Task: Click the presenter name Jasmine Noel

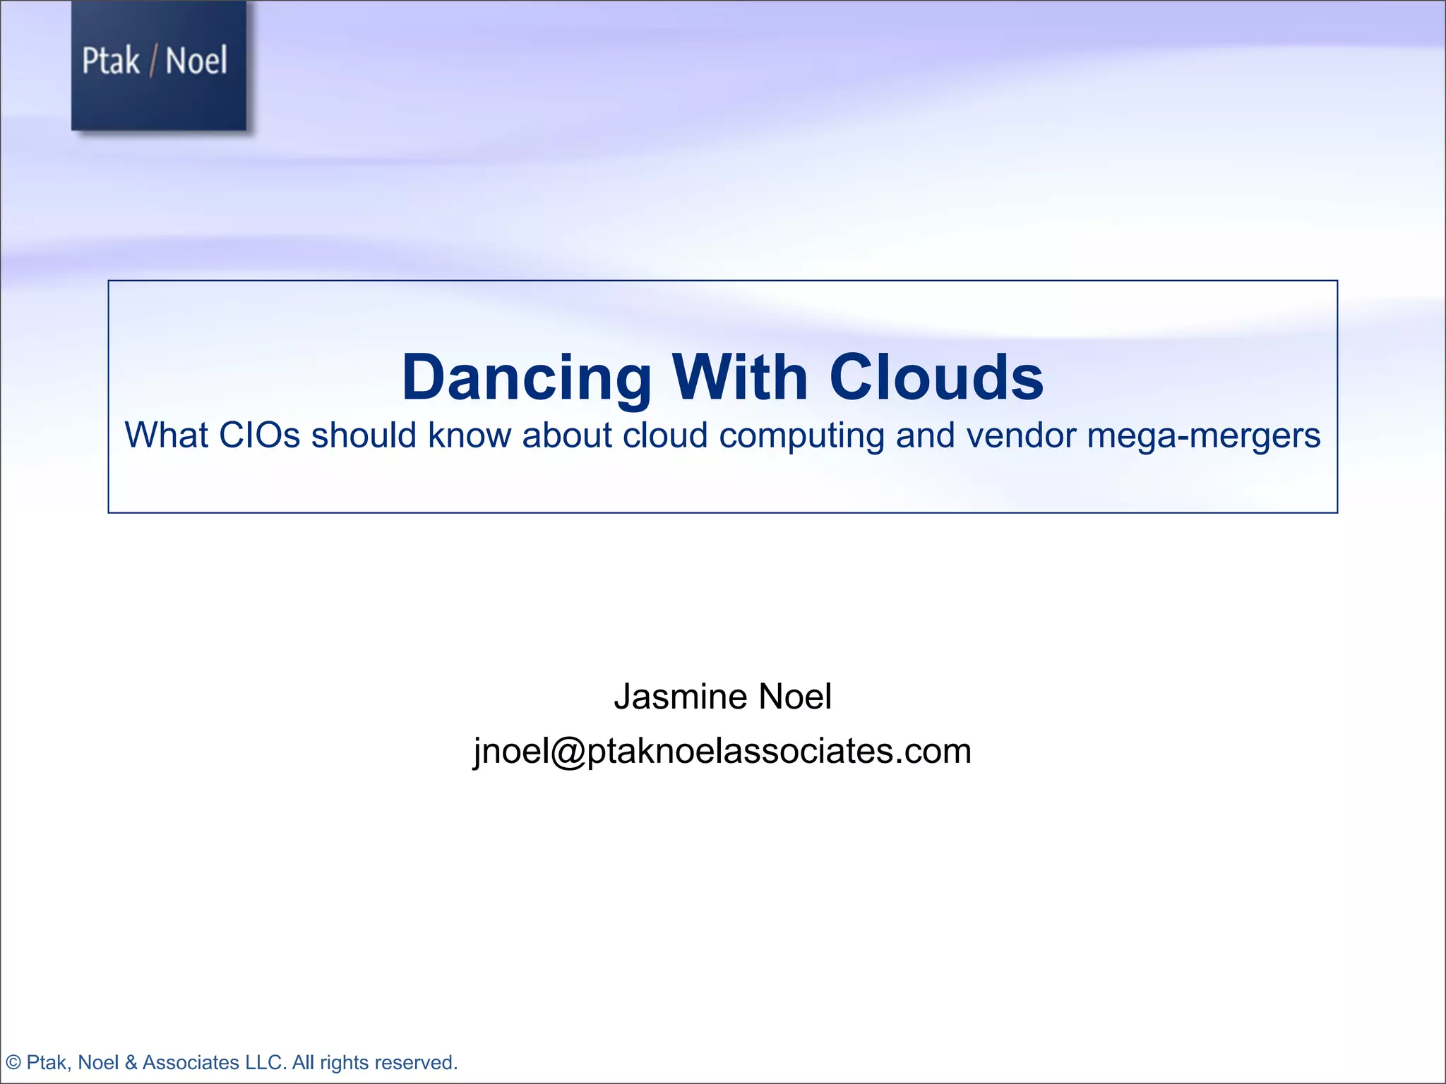Action: (x=722, y=697)
